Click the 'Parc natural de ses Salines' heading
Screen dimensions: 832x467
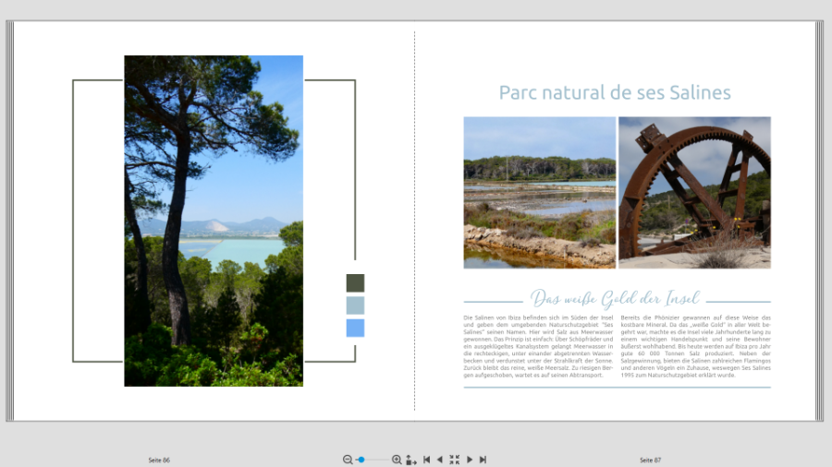[x=615, y=93]
